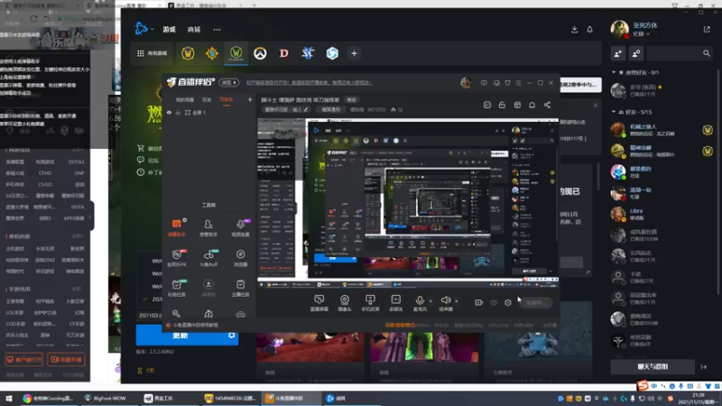The width and height of the screenshot is (722, 406).
Task: Add 多媒体 multimedia source
Action: [x=395, y=303]
